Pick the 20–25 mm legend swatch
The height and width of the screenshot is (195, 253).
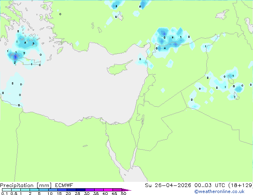(71, 190)
